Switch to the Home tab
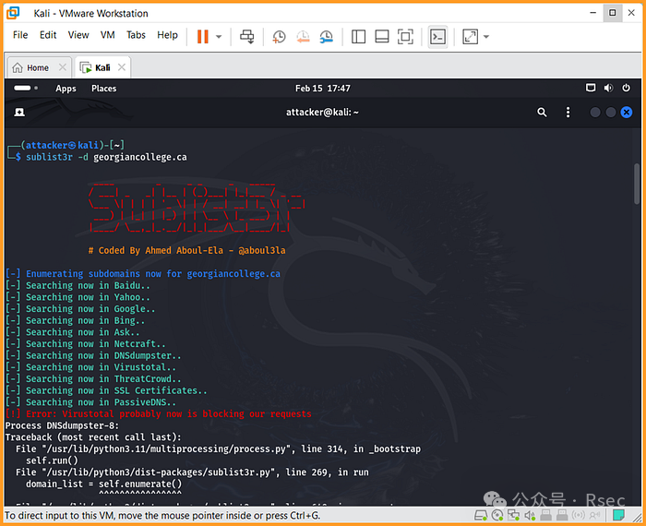 pos(38,67)
